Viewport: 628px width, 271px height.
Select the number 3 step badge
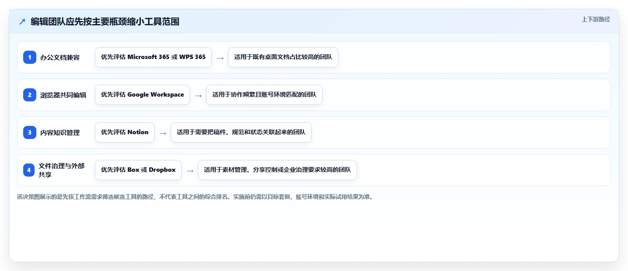(30, 132)
